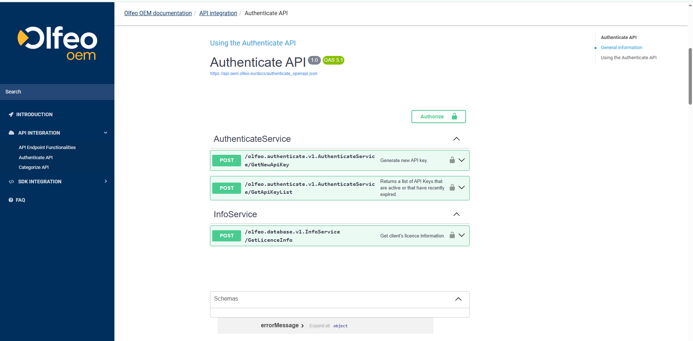Click the page vertical scrollbar thumb
The height and width of the screenshot is (341, 693).
[690, 76]
